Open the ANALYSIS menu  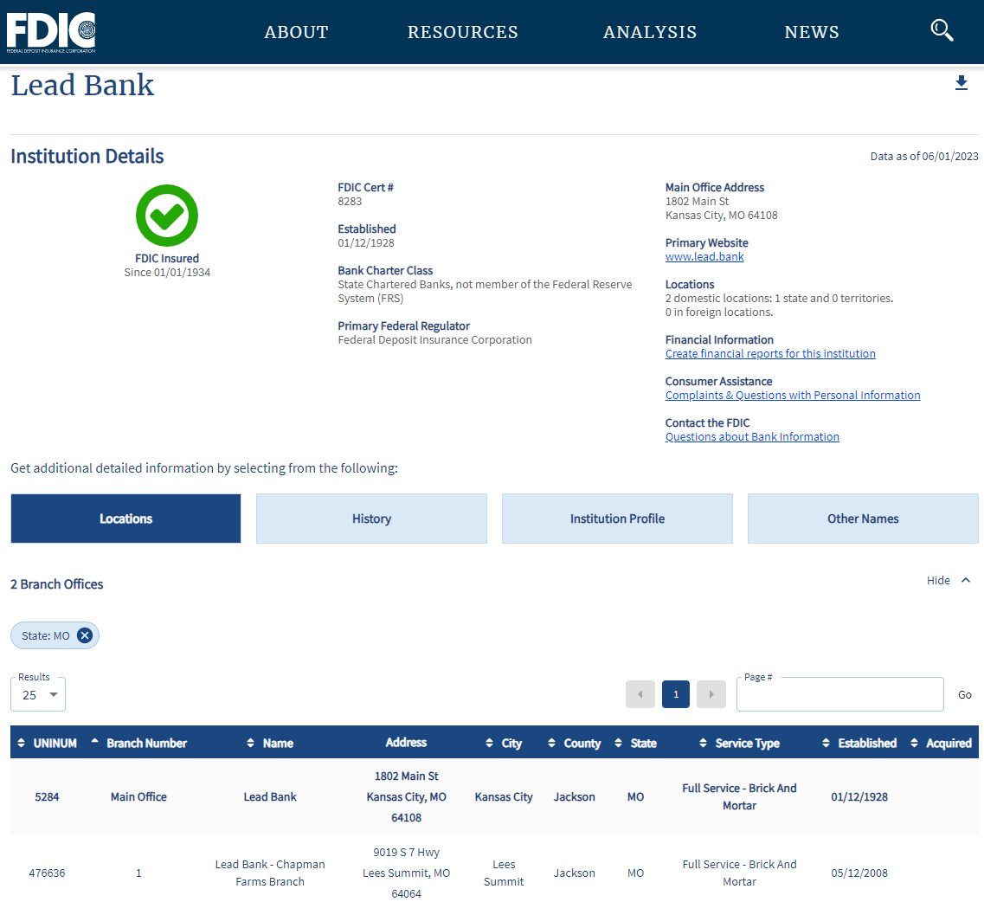(650, 32)
